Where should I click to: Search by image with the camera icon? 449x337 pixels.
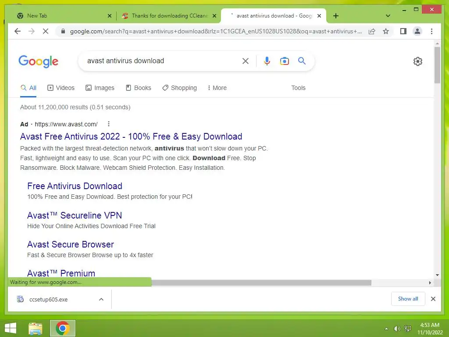(x=284, y=61)
